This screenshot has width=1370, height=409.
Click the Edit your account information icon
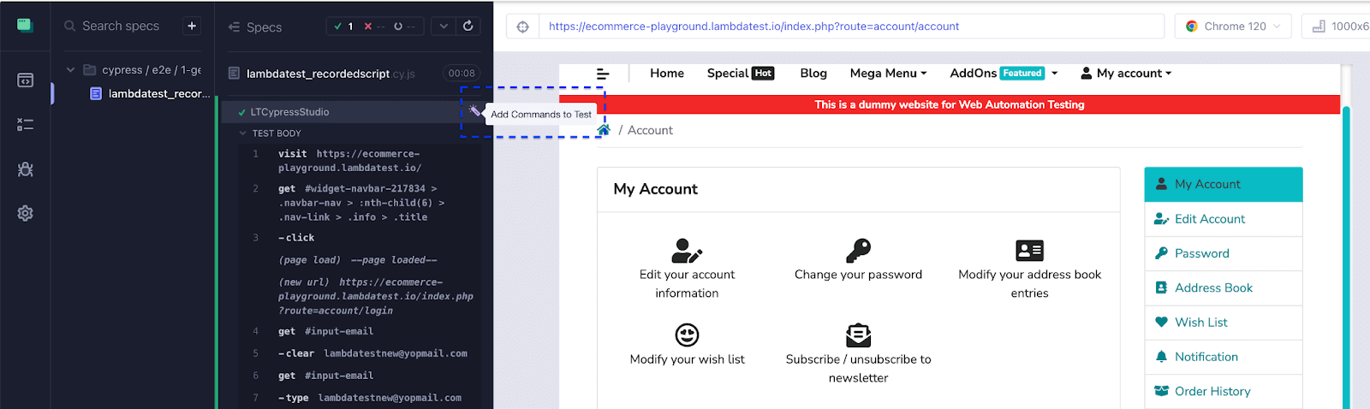click(x=687, y=251)
